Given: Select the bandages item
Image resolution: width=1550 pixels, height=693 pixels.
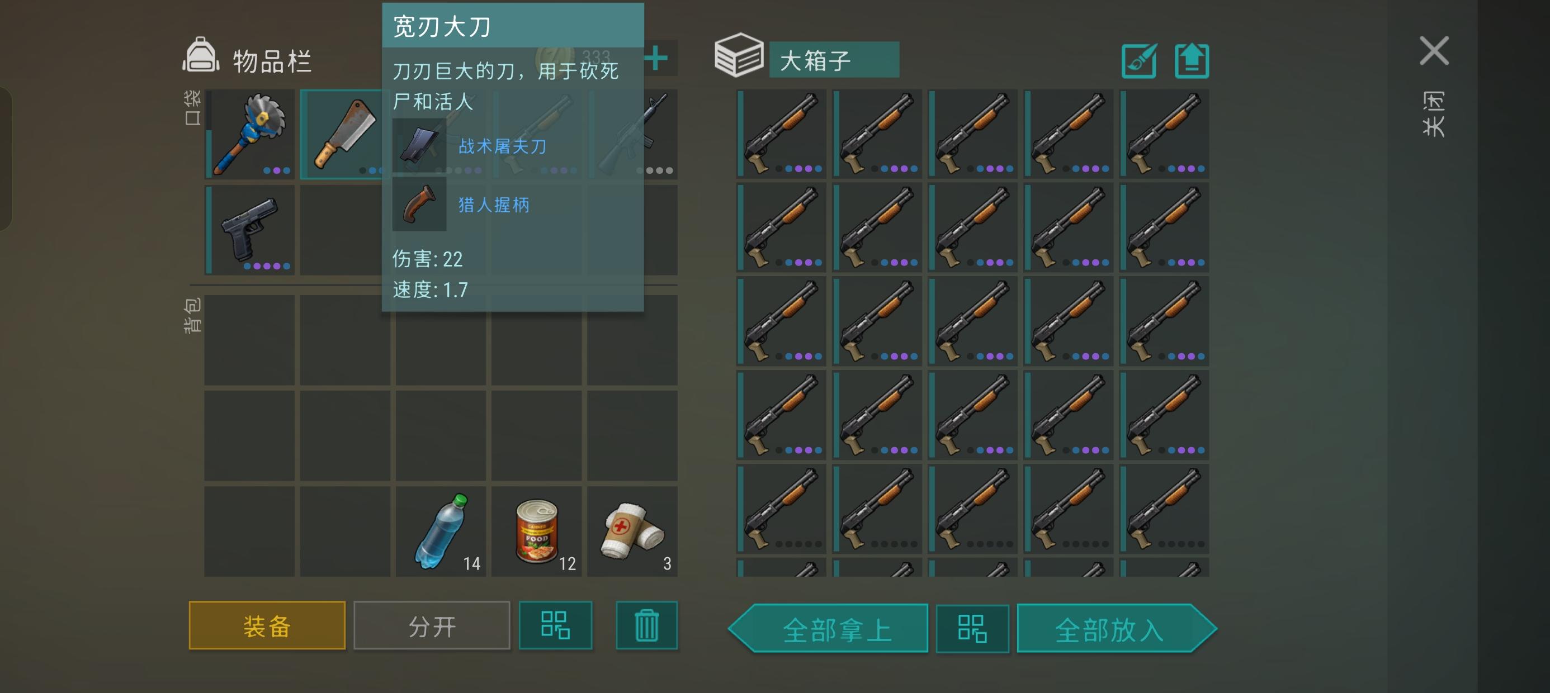Looking at the screenshot, I should [632, 532].
